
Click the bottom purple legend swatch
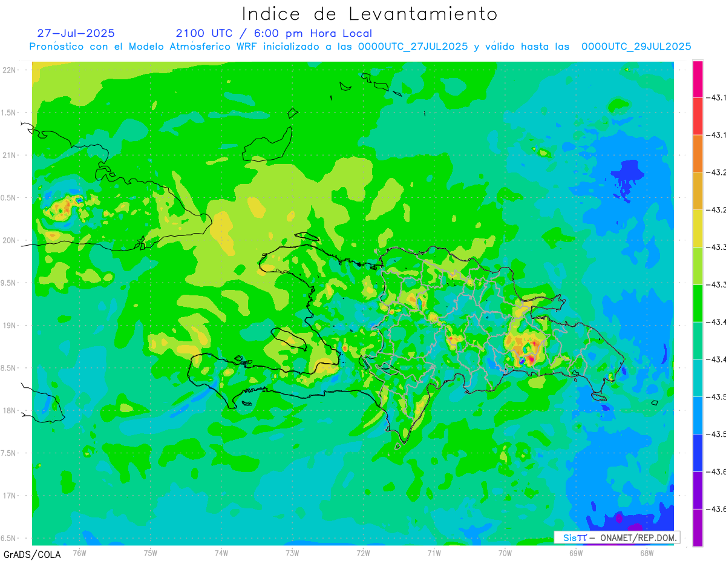tap(698, 528)
